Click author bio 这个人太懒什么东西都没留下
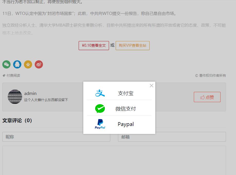This screenshot has height=175, width=236. point(46,100)
